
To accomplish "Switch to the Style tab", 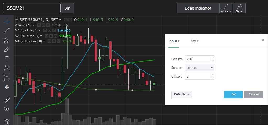I will click(x=195, y=41).
